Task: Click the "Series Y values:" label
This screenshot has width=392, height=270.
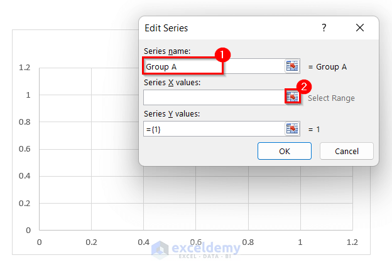Action: coord(171,113)
